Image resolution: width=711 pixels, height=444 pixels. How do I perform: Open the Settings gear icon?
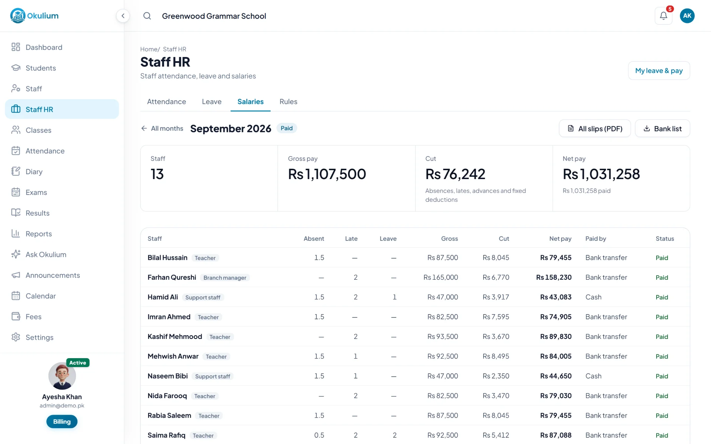click(16, 337)
